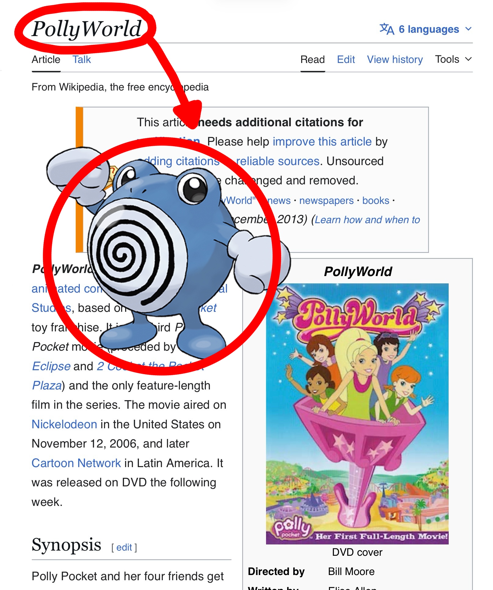Screen dimensions: 493x590
Task: Open the 'Learn how and when to' link
Action: [x=367, y=220]
